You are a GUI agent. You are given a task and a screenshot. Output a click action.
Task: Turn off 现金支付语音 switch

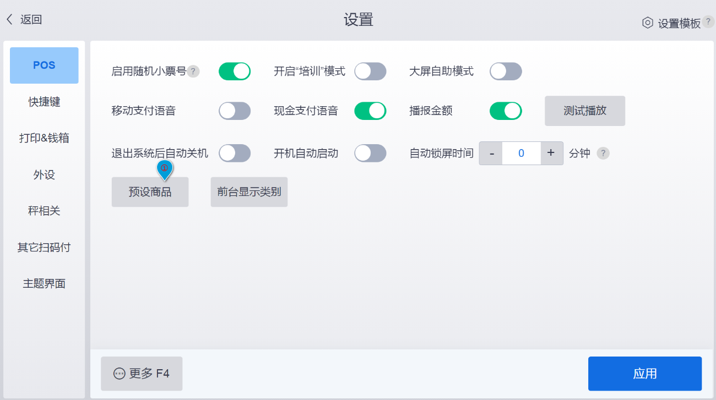370,111
